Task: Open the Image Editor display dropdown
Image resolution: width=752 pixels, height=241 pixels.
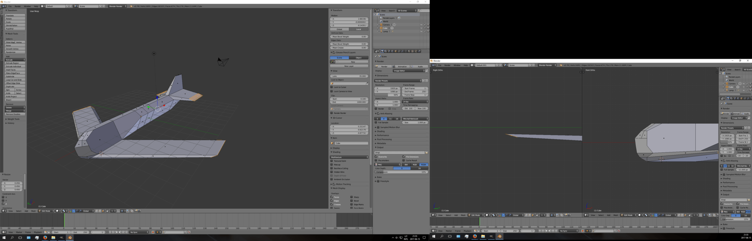Action: pos(409,71)
